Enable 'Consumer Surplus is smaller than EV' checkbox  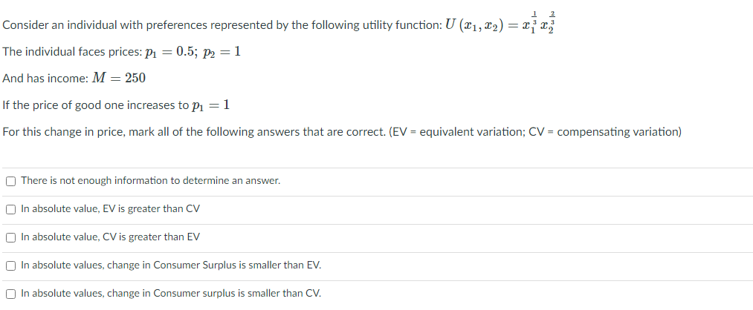[11, 266]
